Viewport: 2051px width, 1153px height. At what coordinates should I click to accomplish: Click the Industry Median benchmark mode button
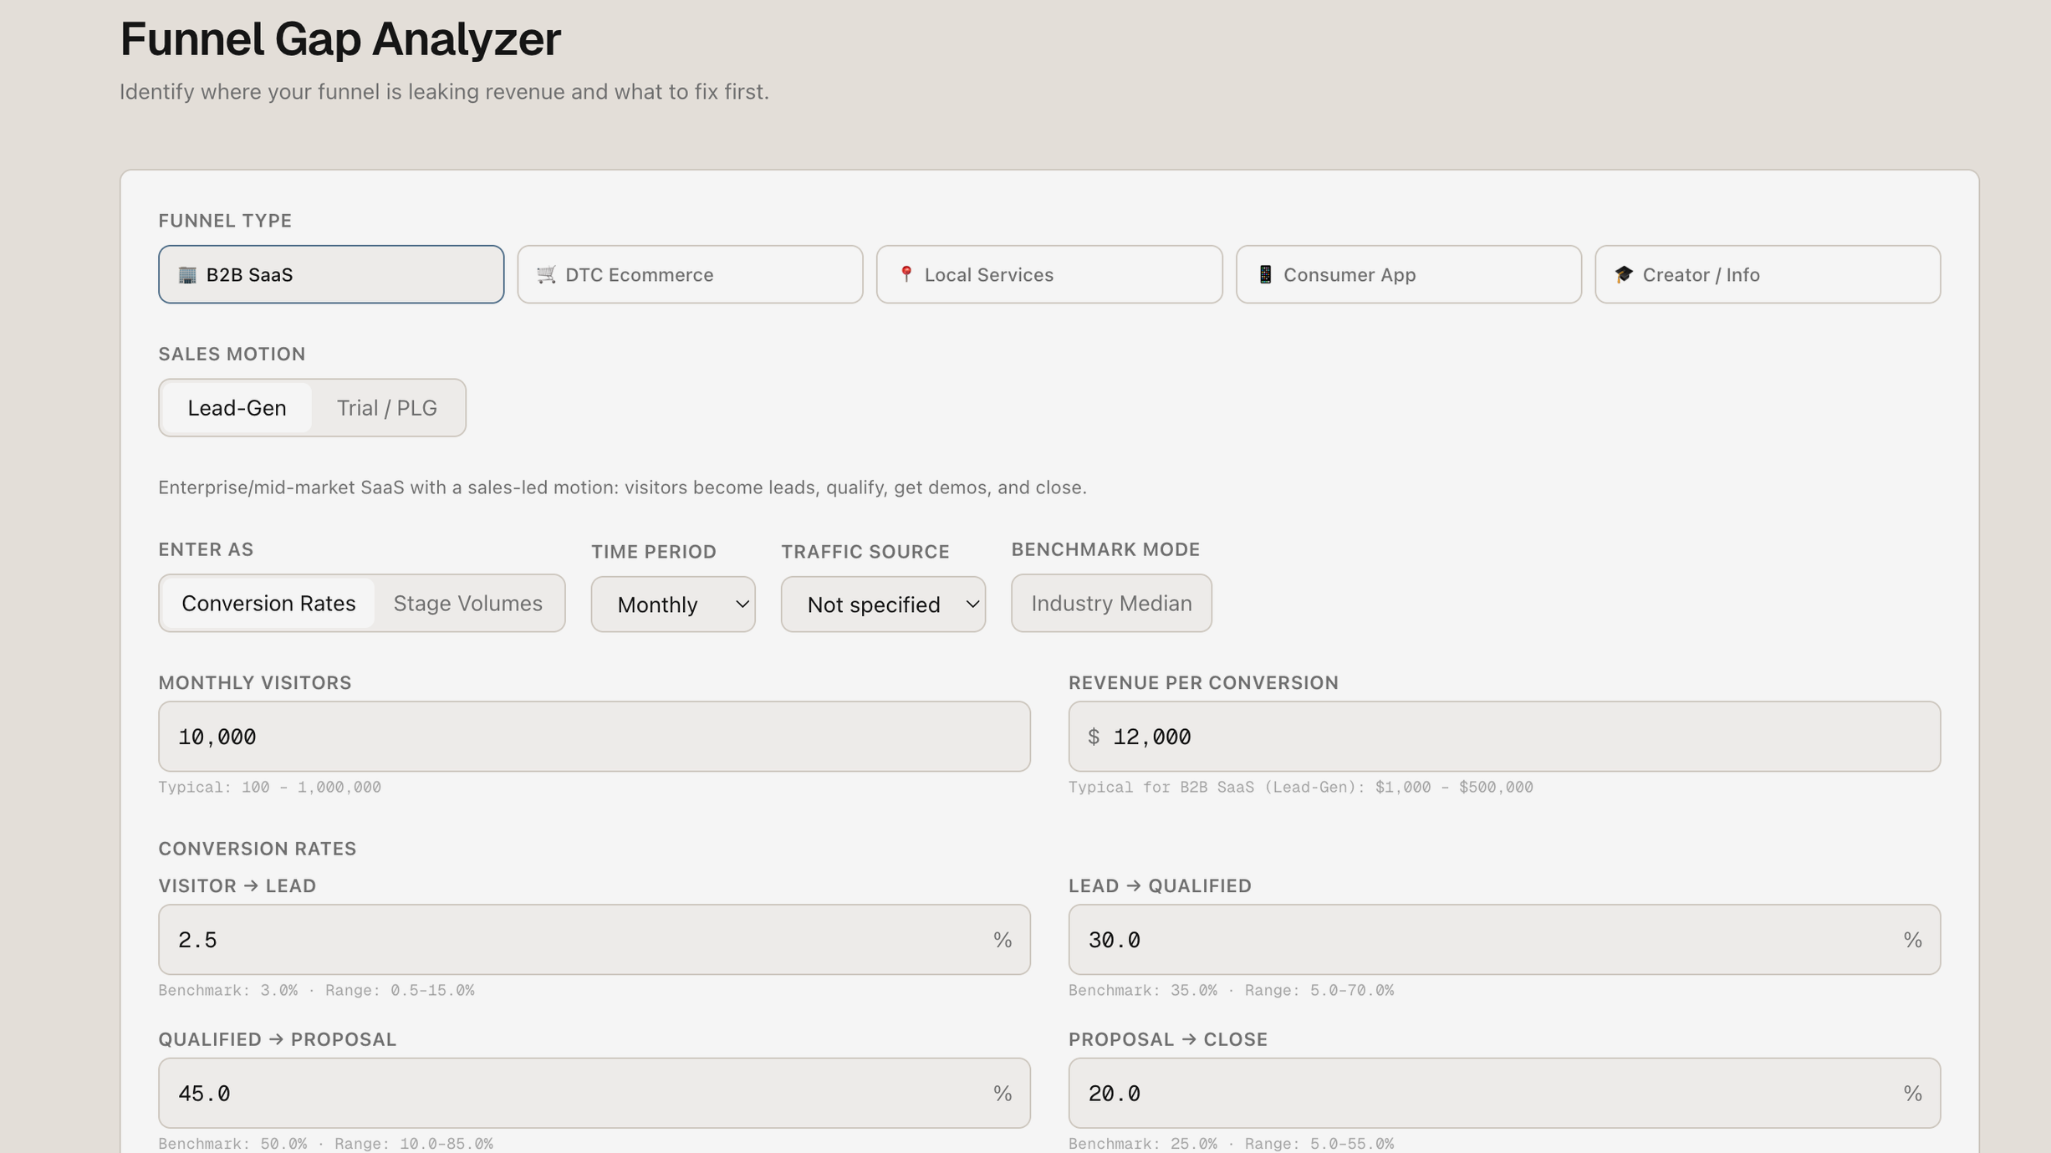[x=1111, y=603]
